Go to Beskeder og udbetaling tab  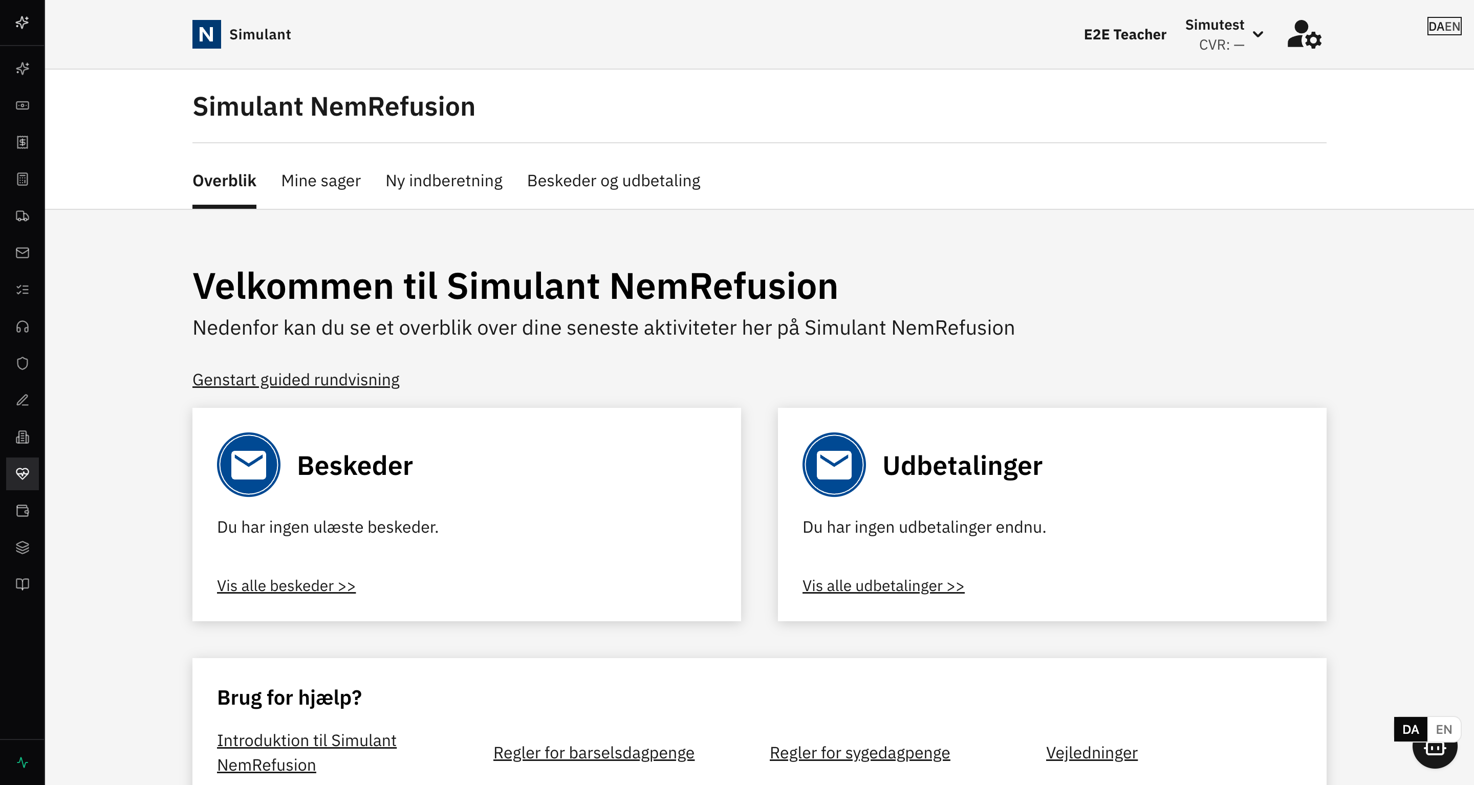[614, 181]
